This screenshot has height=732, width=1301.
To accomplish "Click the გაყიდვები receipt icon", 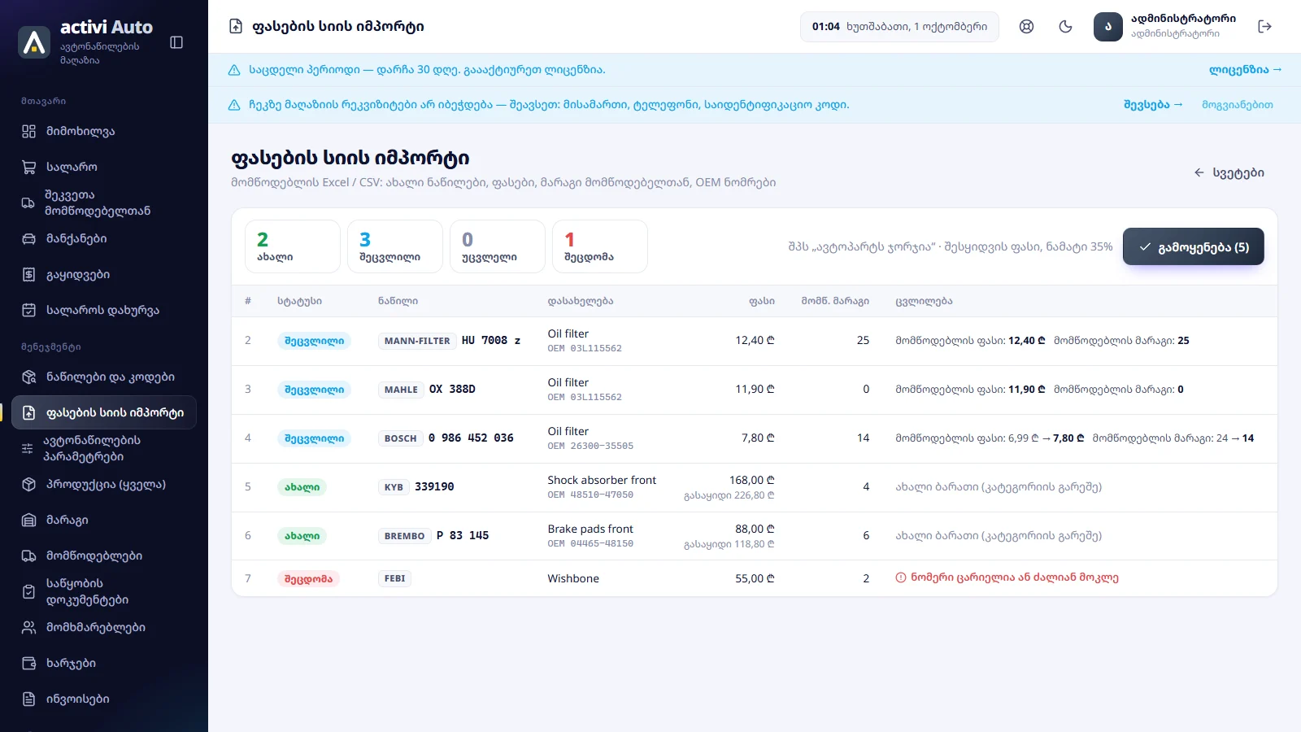I will [x=29, y=275].
